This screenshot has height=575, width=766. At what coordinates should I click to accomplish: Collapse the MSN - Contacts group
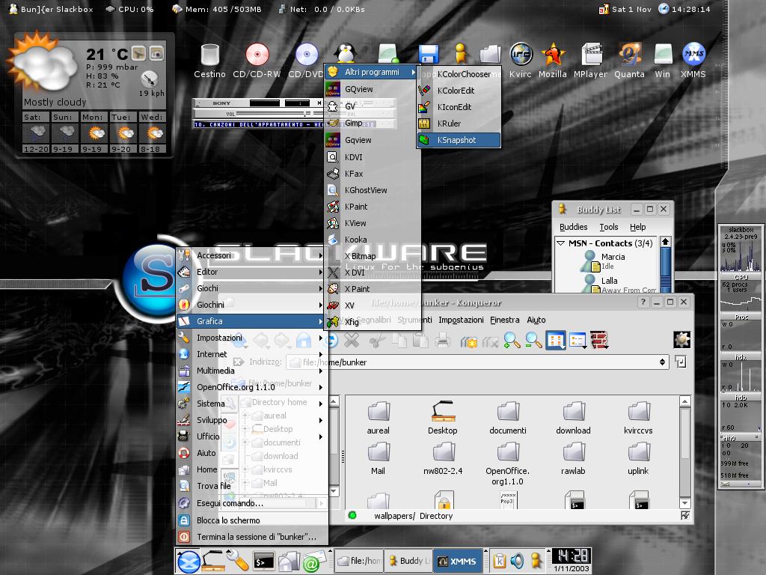(x=561, y=243)
